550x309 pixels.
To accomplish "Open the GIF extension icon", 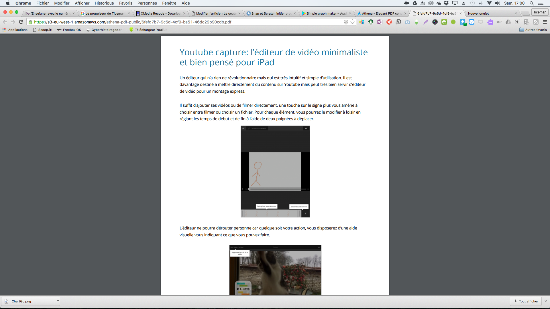I will click(499, 22).
